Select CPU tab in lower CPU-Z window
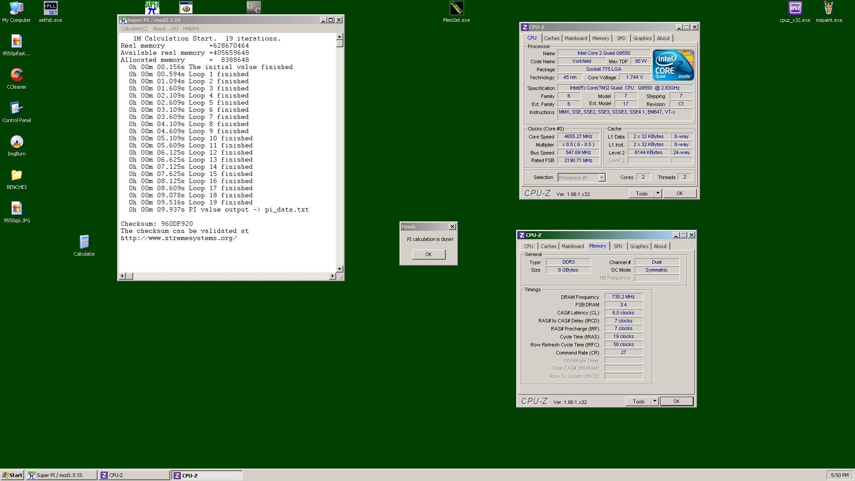 point(529,246)
